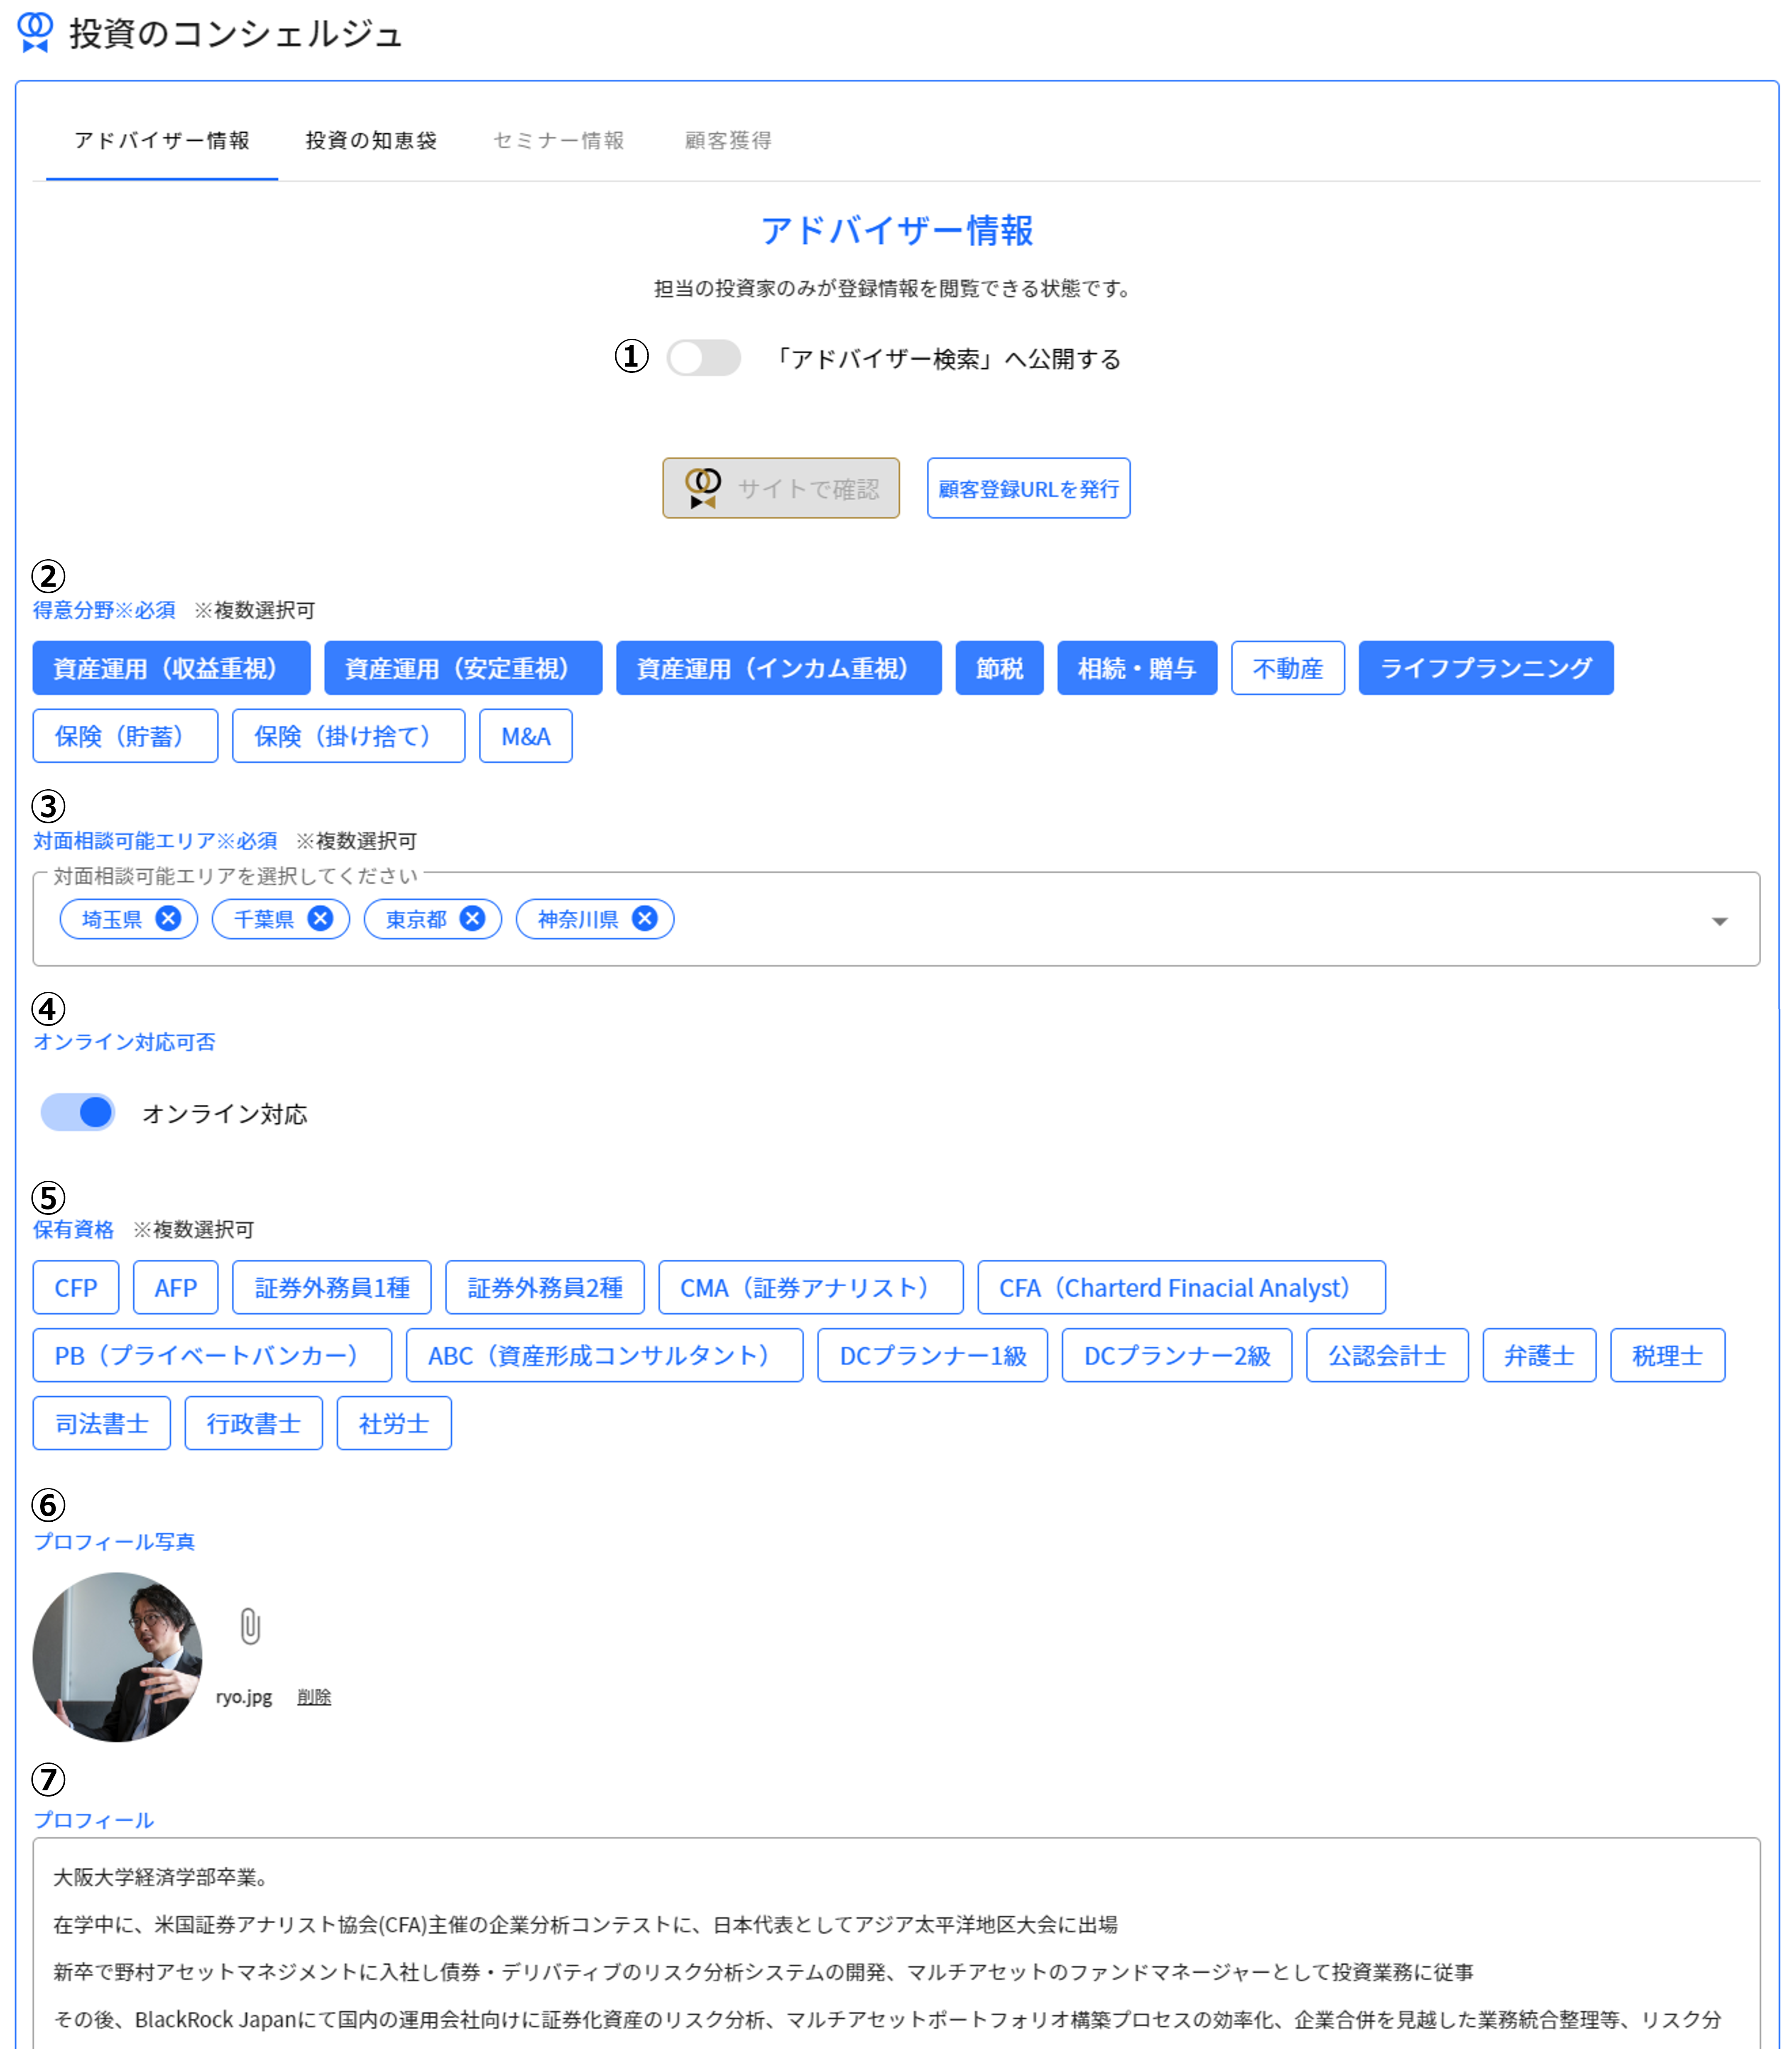Click the 投資のコンシェルジュ logo icon
The width and height of the screenshot is (1792, 2049).
click(35, 31)
